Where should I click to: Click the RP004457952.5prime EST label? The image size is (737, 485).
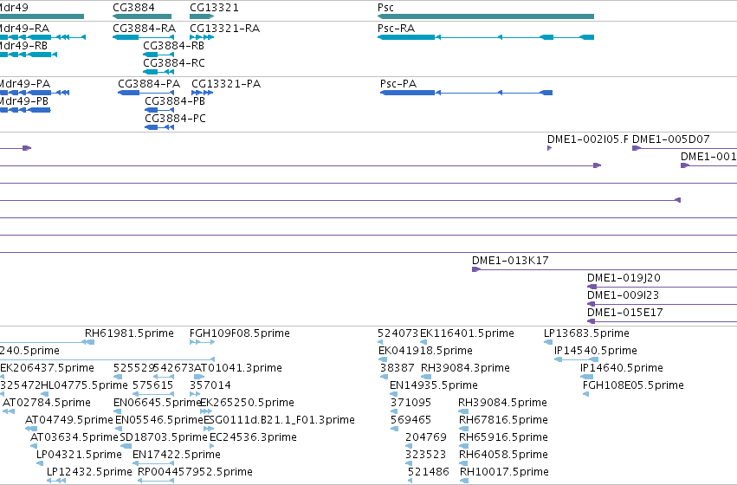click(195, 472)
